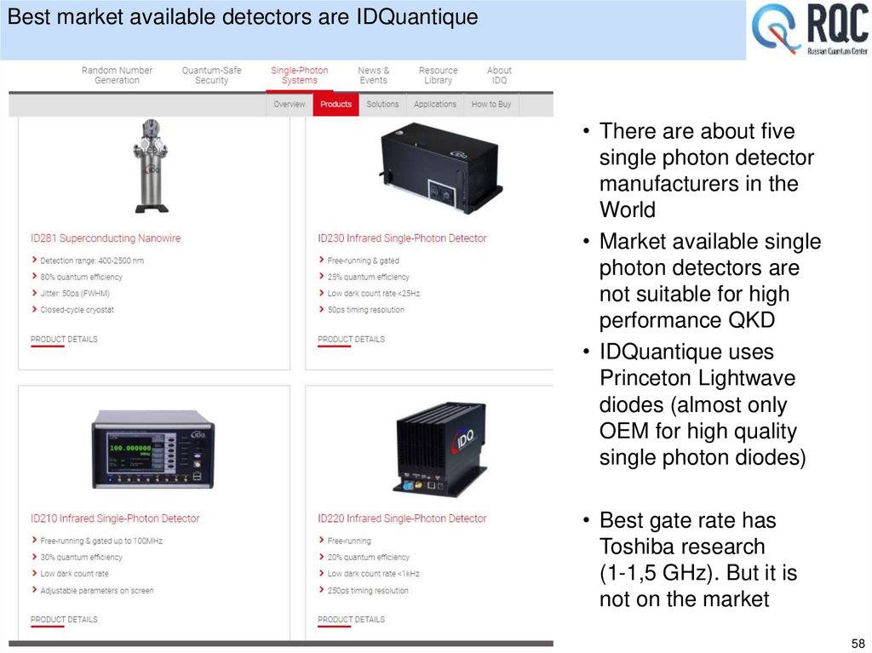Switch to the Overview tab
Viewport: 872px width, 653px height.
tap(290, 104)
